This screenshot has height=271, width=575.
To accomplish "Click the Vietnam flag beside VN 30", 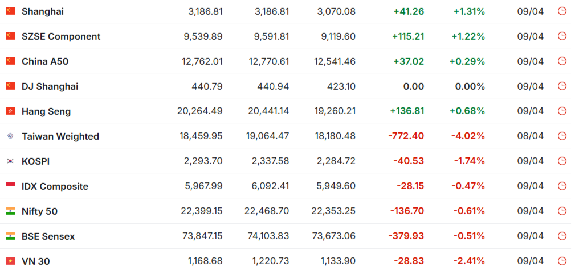I will point(10,261).
